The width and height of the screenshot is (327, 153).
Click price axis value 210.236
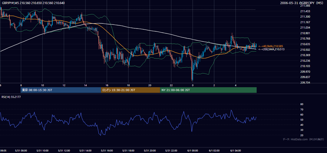(x=305, y=61)
